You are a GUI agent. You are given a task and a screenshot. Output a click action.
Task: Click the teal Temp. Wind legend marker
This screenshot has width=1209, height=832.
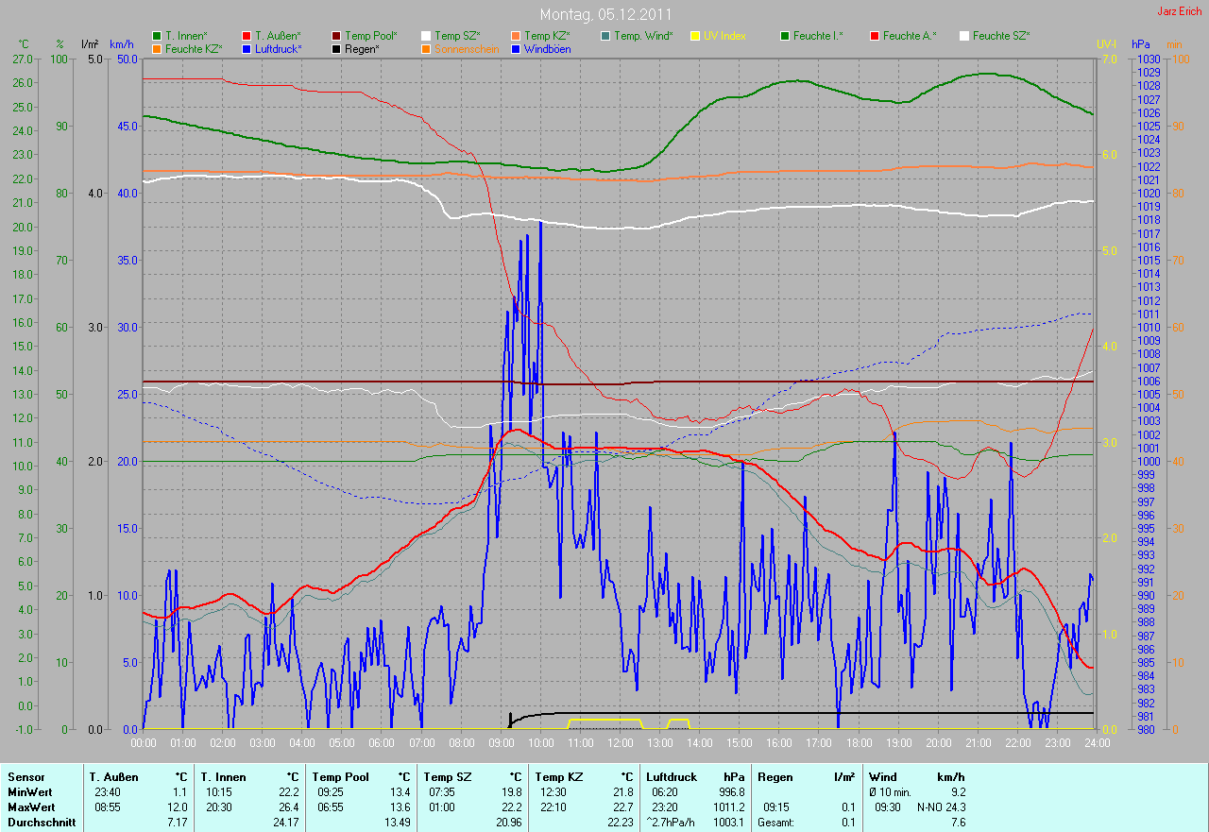(x=605, y=36)
